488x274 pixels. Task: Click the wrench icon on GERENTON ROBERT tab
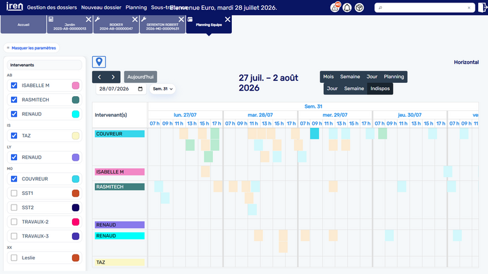144,19
